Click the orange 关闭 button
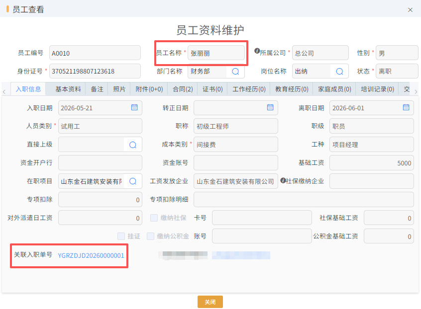 click(210, 302)
